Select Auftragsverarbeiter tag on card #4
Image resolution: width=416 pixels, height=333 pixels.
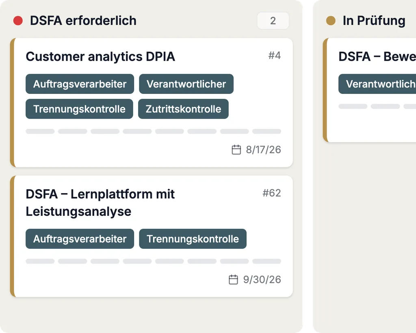[80, 84]
